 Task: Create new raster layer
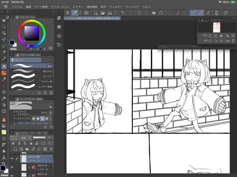point(15,149)
